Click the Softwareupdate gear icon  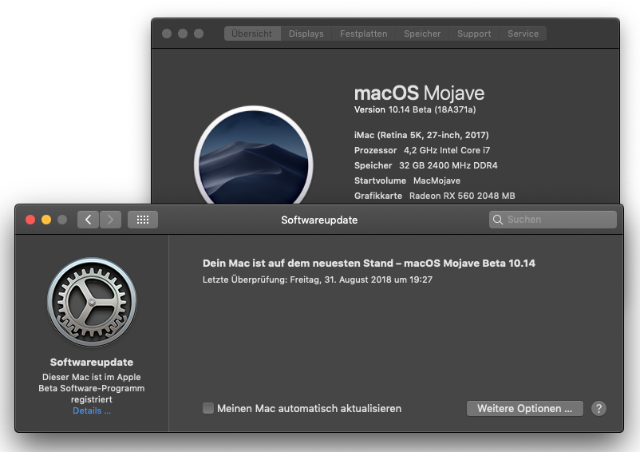click(92, 302)
